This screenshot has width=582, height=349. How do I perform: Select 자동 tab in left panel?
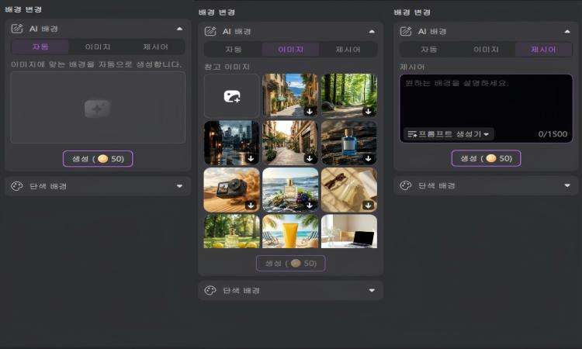tap(40, 47)
